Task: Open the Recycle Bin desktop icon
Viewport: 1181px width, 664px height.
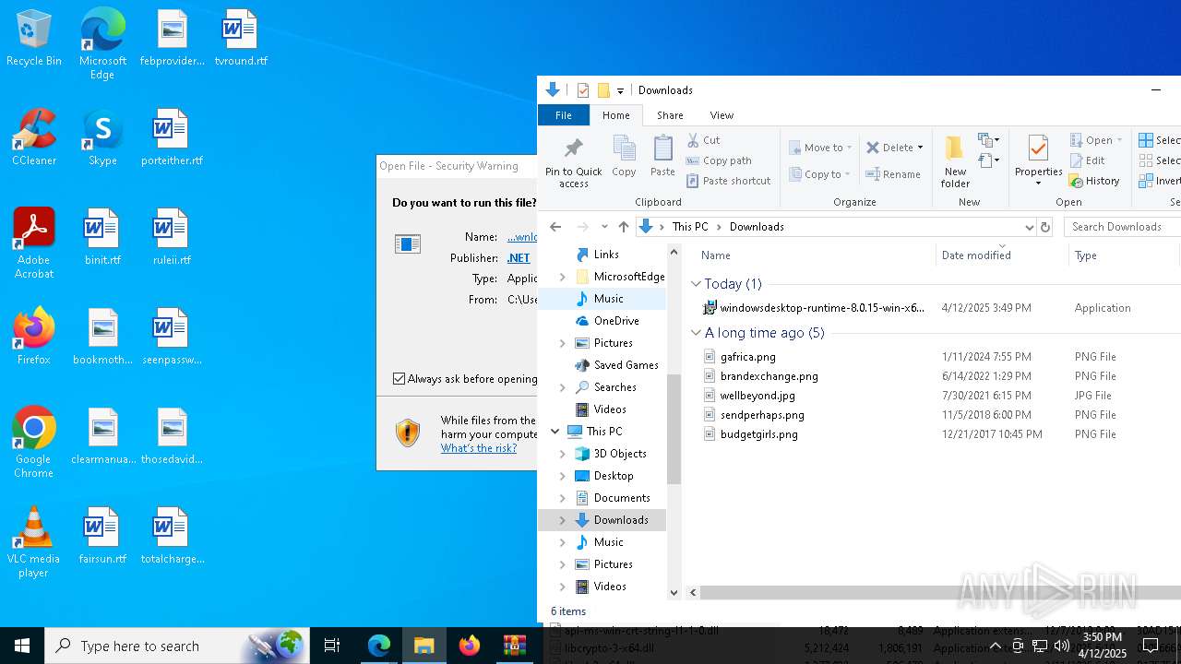Action: pos(34,39)
